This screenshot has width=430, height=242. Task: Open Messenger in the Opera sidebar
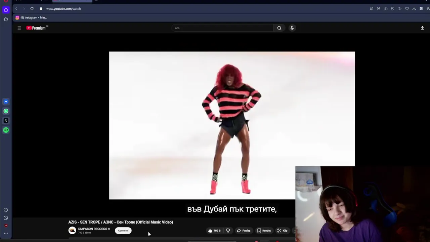[x=6, y=102]
